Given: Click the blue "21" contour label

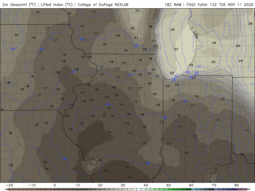Looking at the screenshot, I should 199,67.
